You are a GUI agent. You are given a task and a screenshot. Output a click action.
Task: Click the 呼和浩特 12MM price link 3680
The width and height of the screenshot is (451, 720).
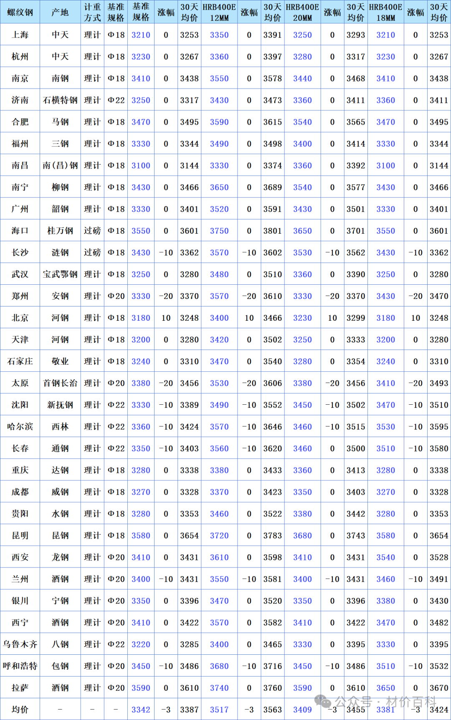(219, 666)
